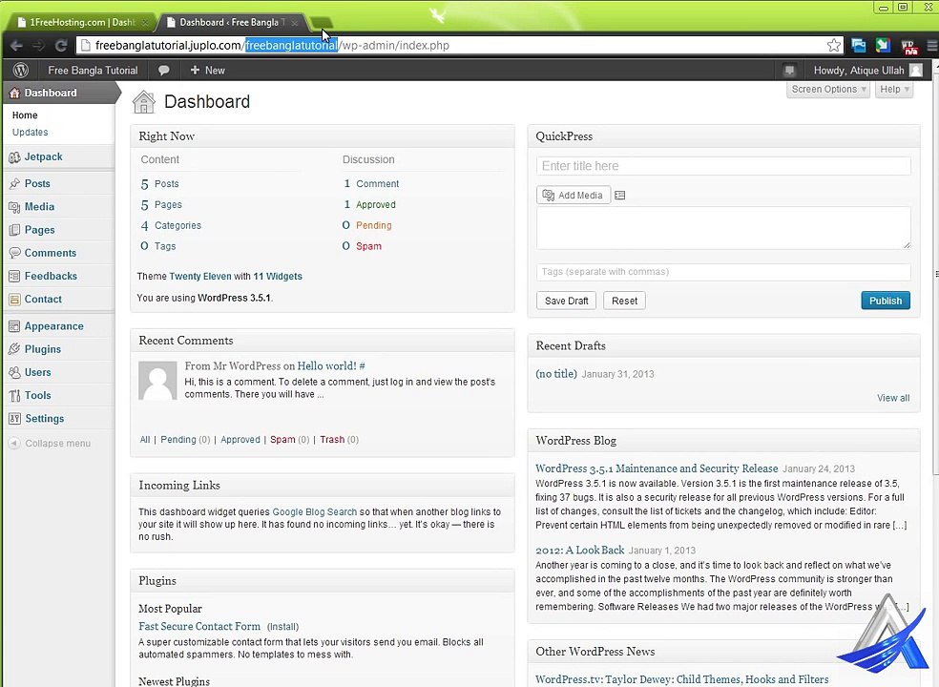Screen dimensions: 939x687
Task: Click the Save Draft button
Action: (x=566, y=301)
